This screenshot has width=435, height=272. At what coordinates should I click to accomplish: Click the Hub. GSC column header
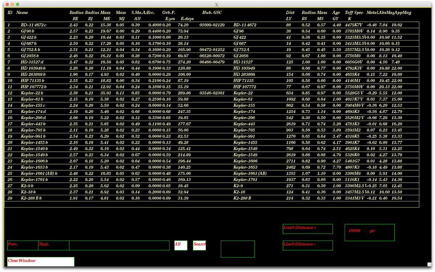[212, 13]
